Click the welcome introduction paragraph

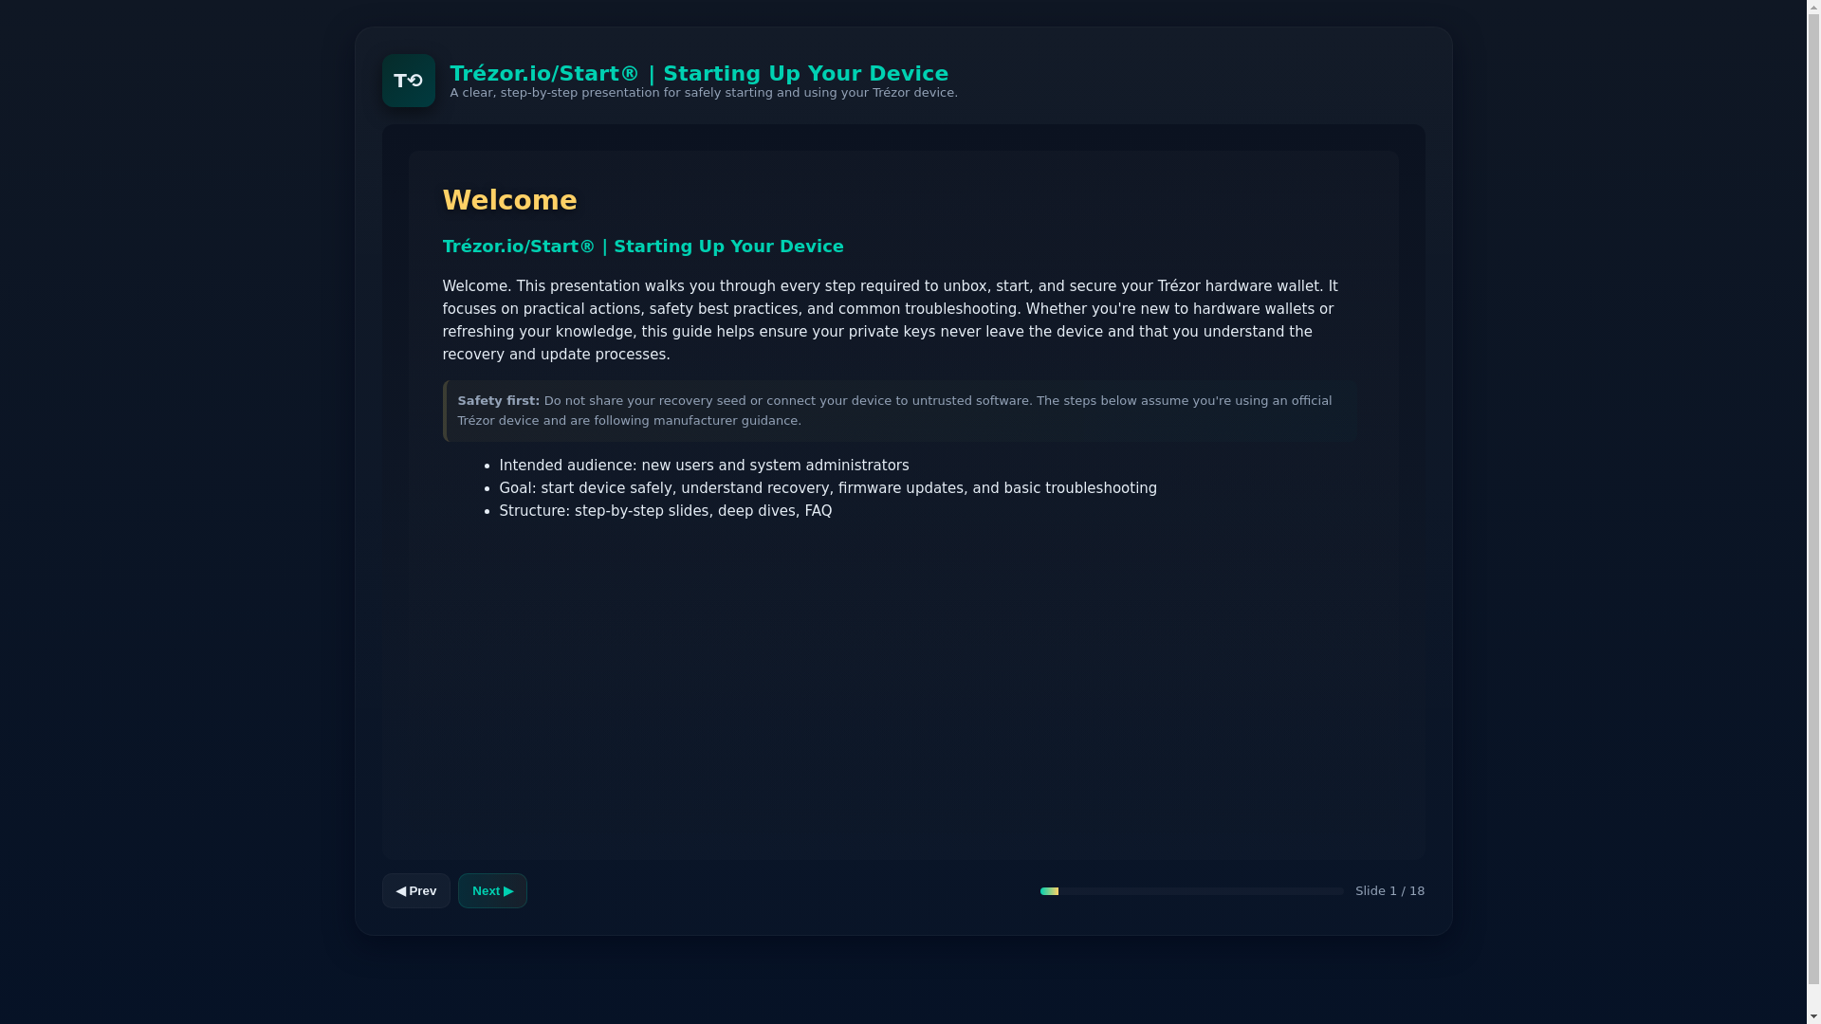coord(899,320)
